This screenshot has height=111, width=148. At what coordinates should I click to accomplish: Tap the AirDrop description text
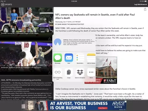point(79,42)
